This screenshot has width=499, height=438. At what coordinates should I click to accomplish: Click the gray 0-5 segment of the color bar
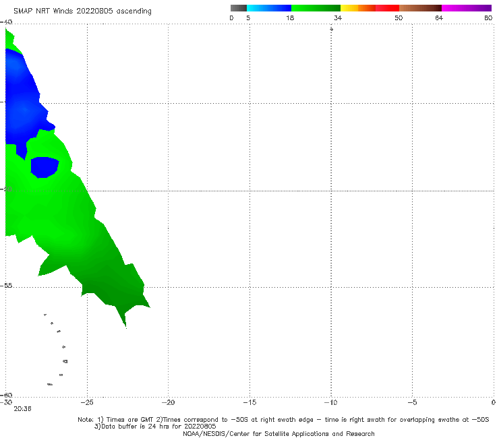(239, 8)
